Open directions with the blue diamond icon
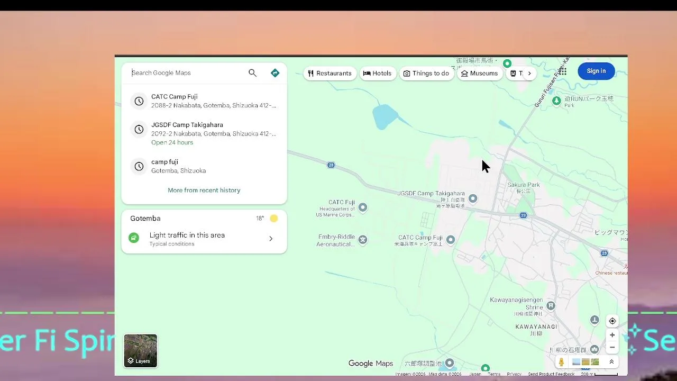 (275, 73)
